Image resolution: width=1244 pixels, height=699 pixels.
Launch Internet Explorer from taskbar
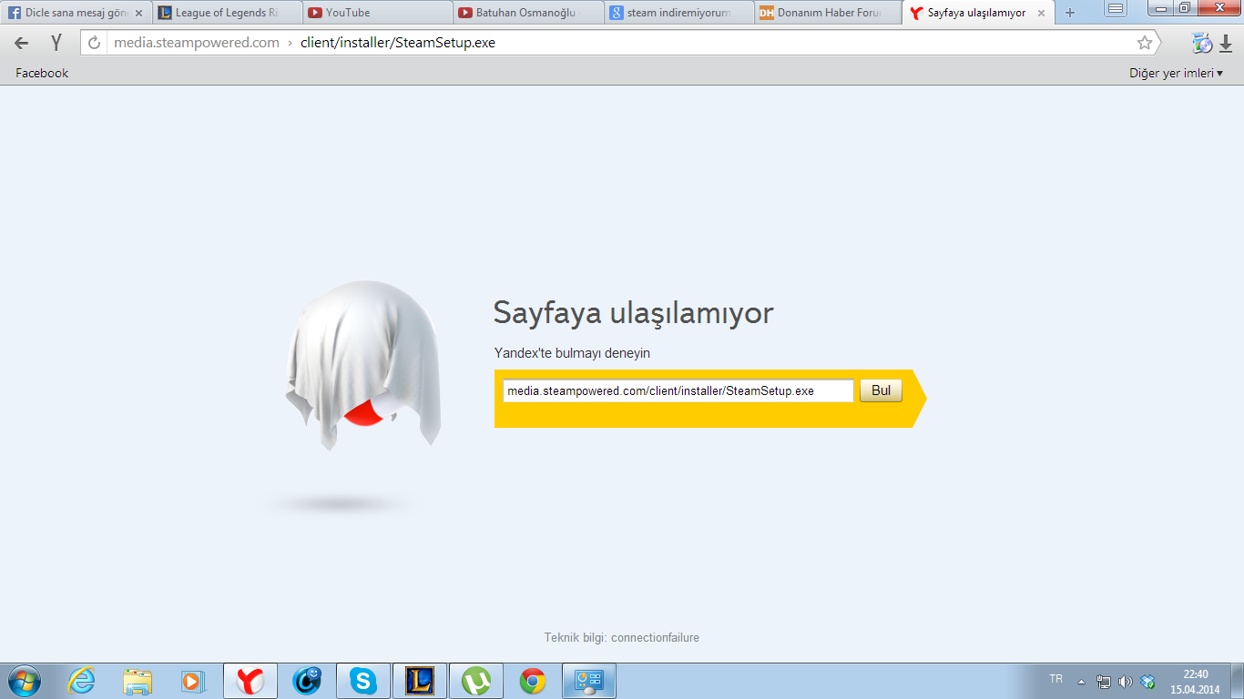pos(82,681)
